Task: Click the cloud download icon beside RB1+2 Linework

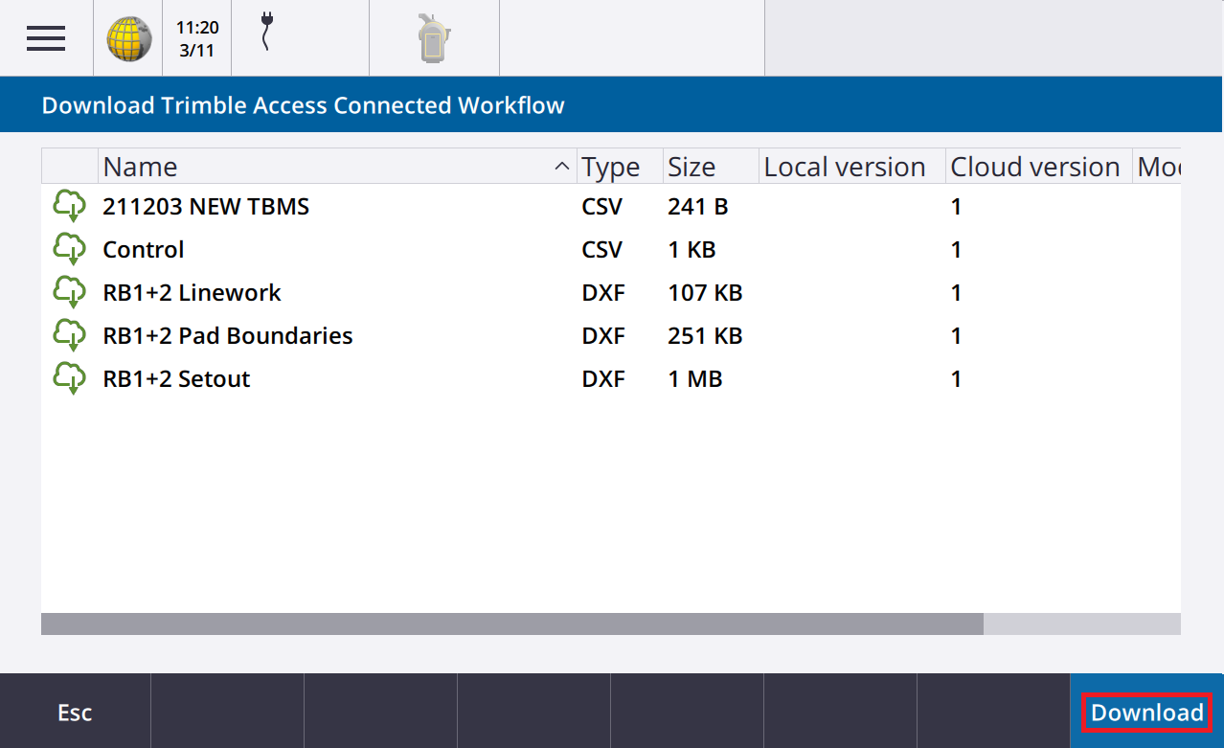Action: [x=69, y=292]
